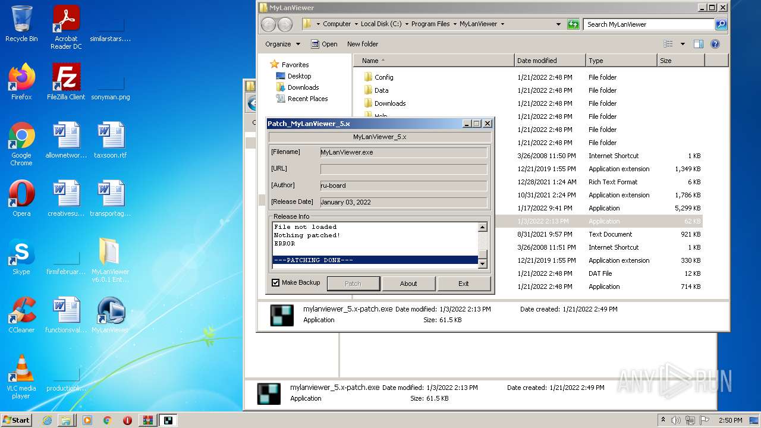The height and width of the screenshot is (428, 761).
Task: Click the empty URL field in patcher
Action: (x=404, y=169)
